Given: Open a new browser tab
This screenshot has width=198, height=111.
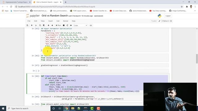Looking at the screenshot, I should [x=66, y=2].
